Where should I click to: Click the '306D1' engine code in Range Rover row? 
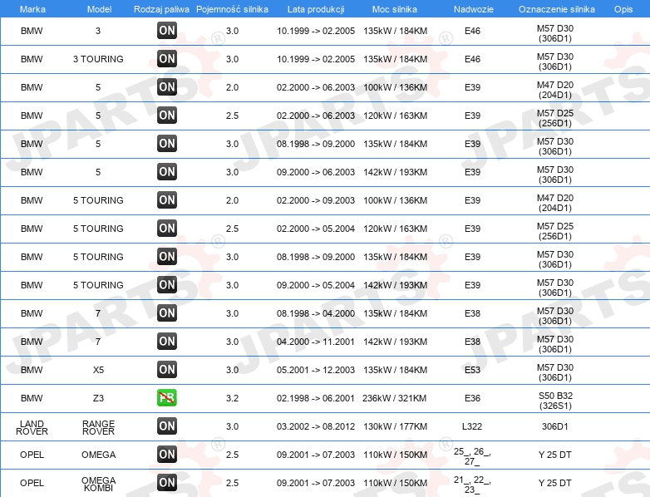coord(554,426)
